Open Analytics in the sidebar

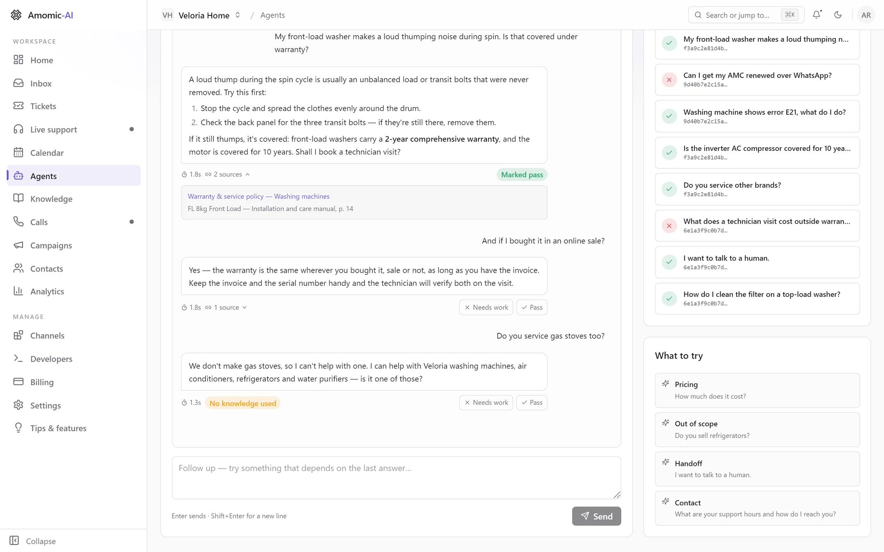(x=74, y=292)
